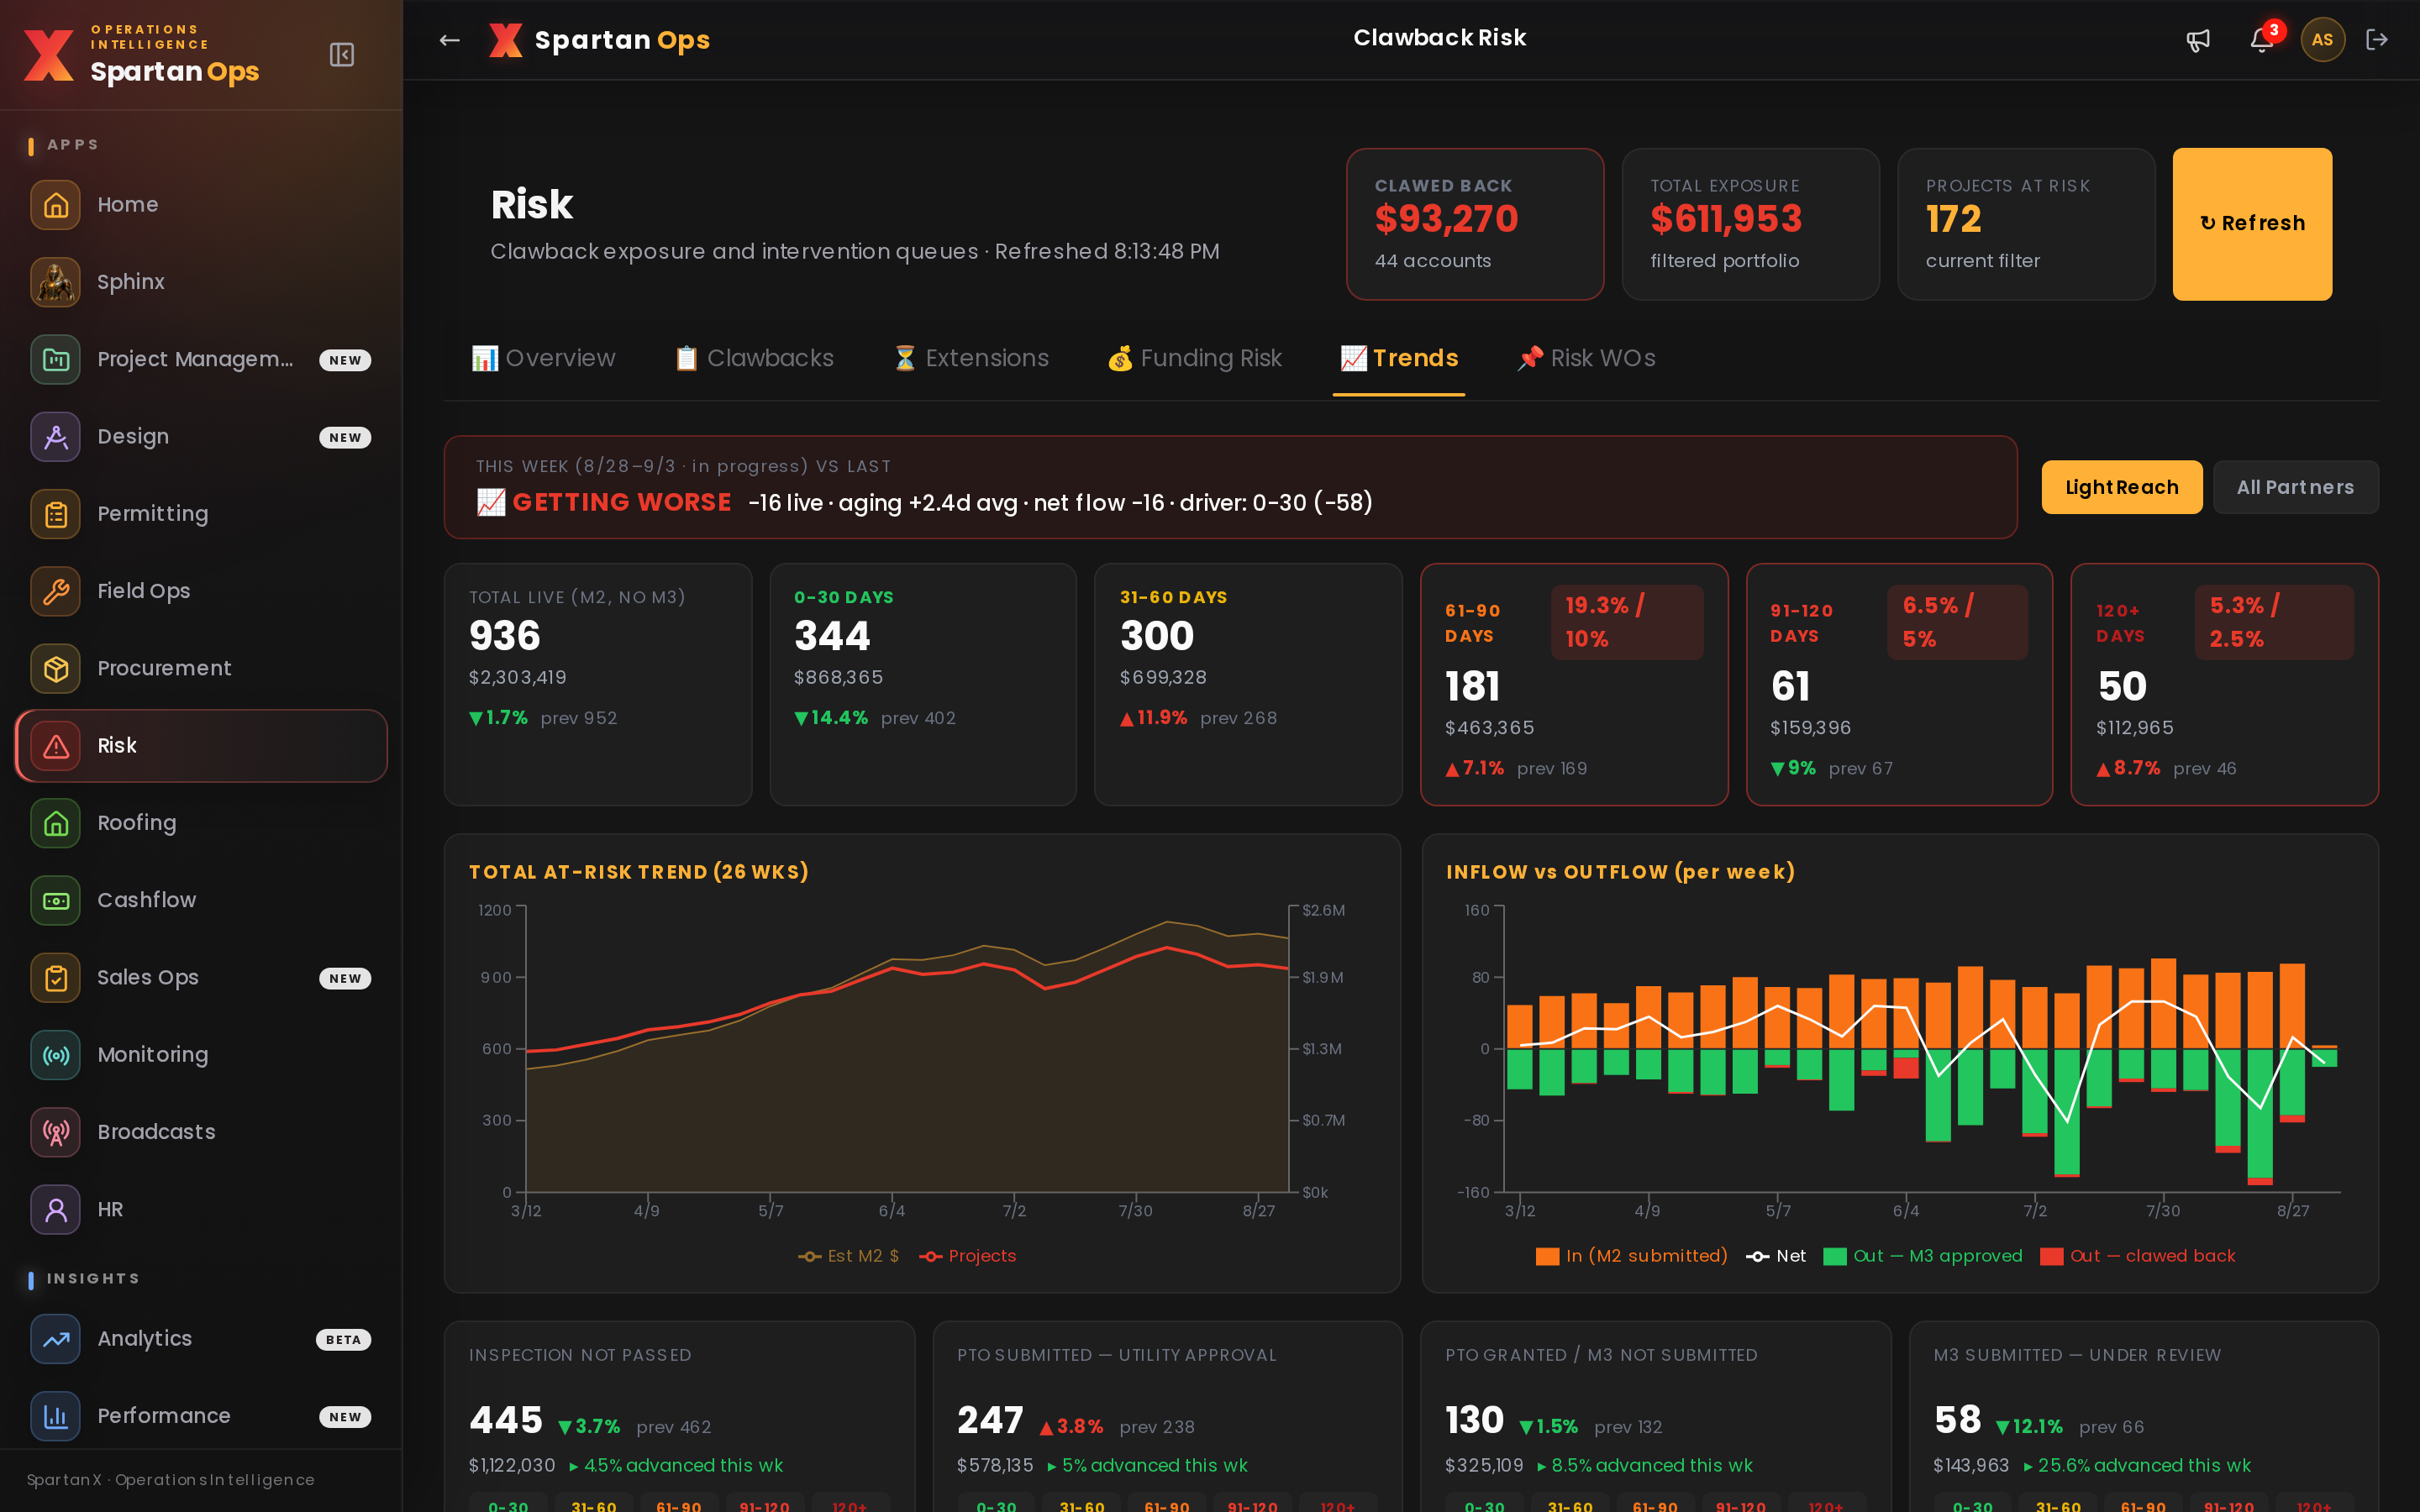Open the Performance bar chart icon
Screen dimensions: 2420x1512
click(56, 1416)
